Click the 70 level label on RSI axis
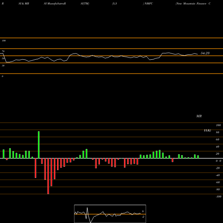The height and width of the screenshot is (223, 223). (x=3, y=51)
